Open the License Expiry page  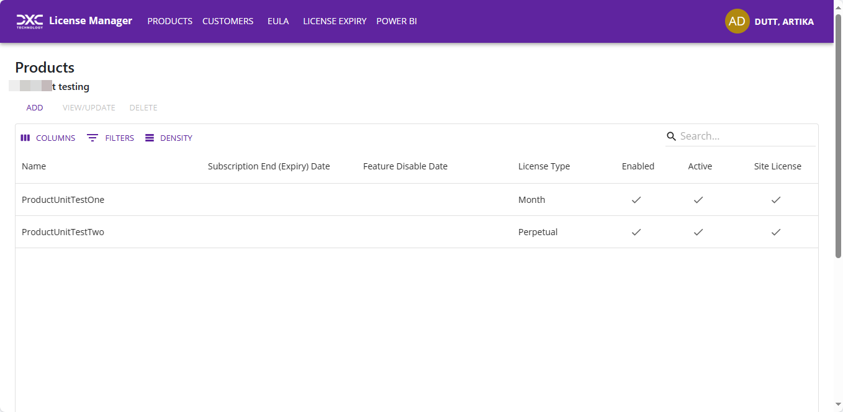(x=335, y=21)
